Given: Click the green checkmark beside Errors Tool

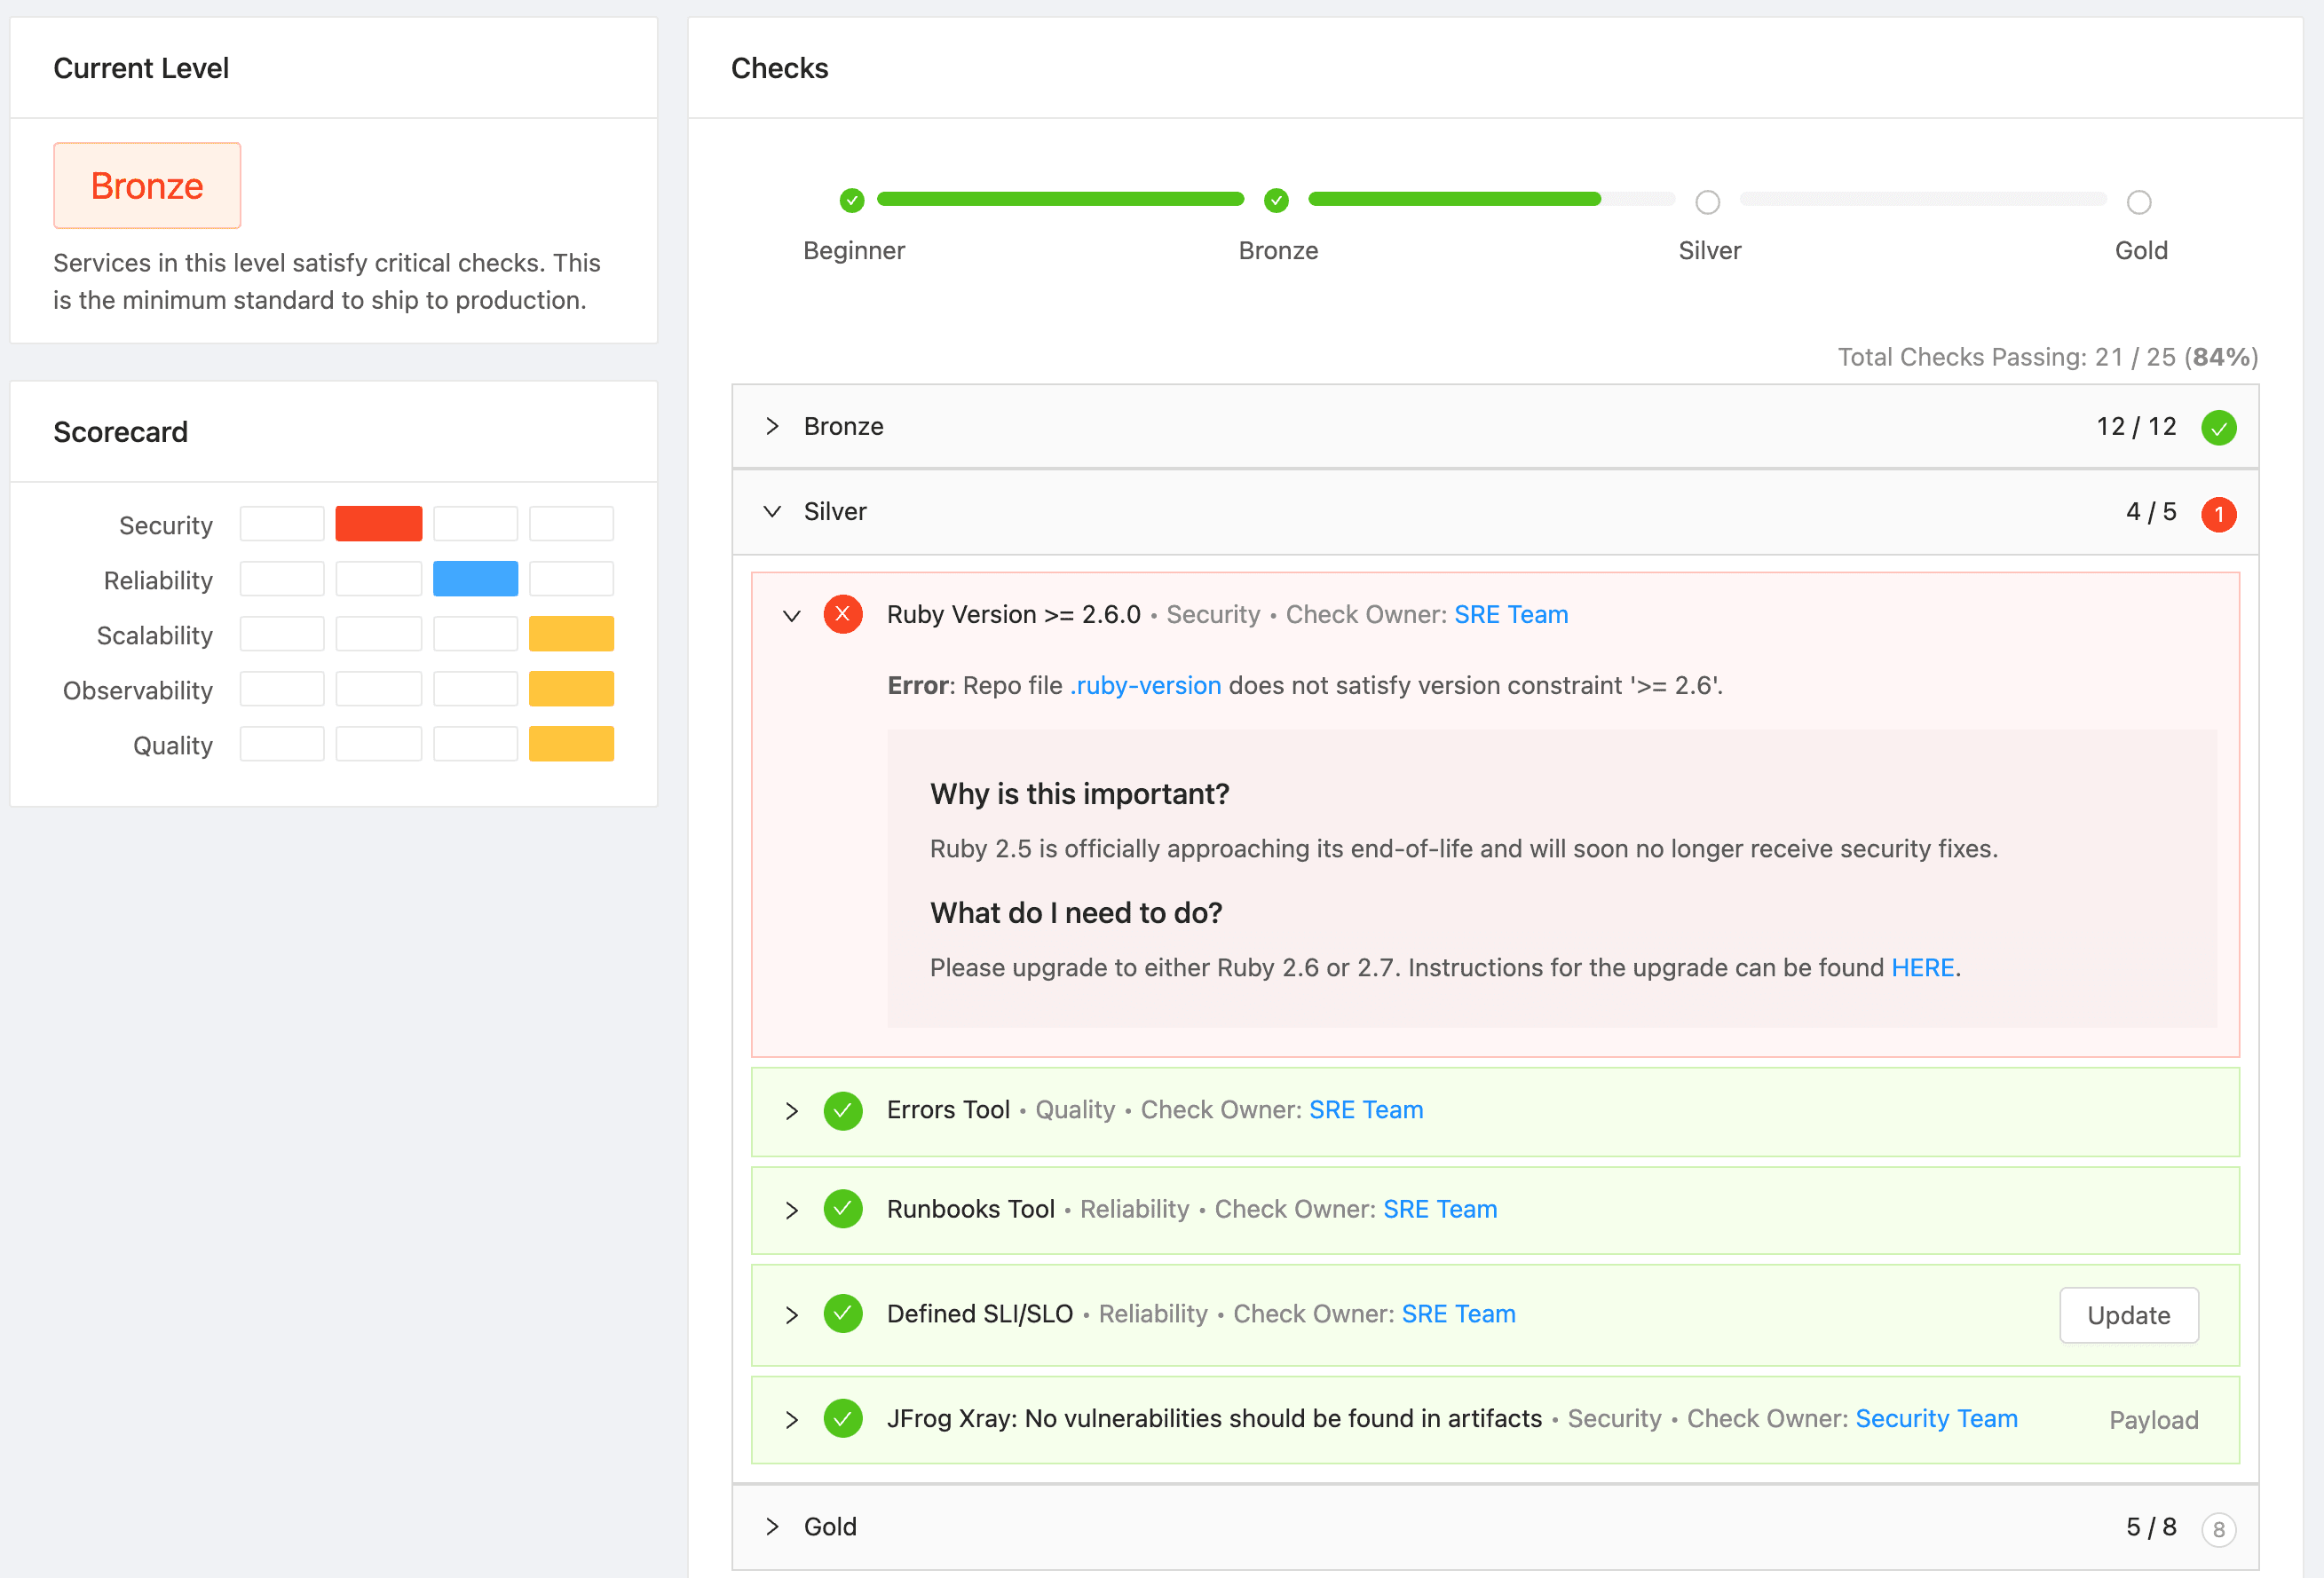Looking at the screenshot, I should point(843,1110).
